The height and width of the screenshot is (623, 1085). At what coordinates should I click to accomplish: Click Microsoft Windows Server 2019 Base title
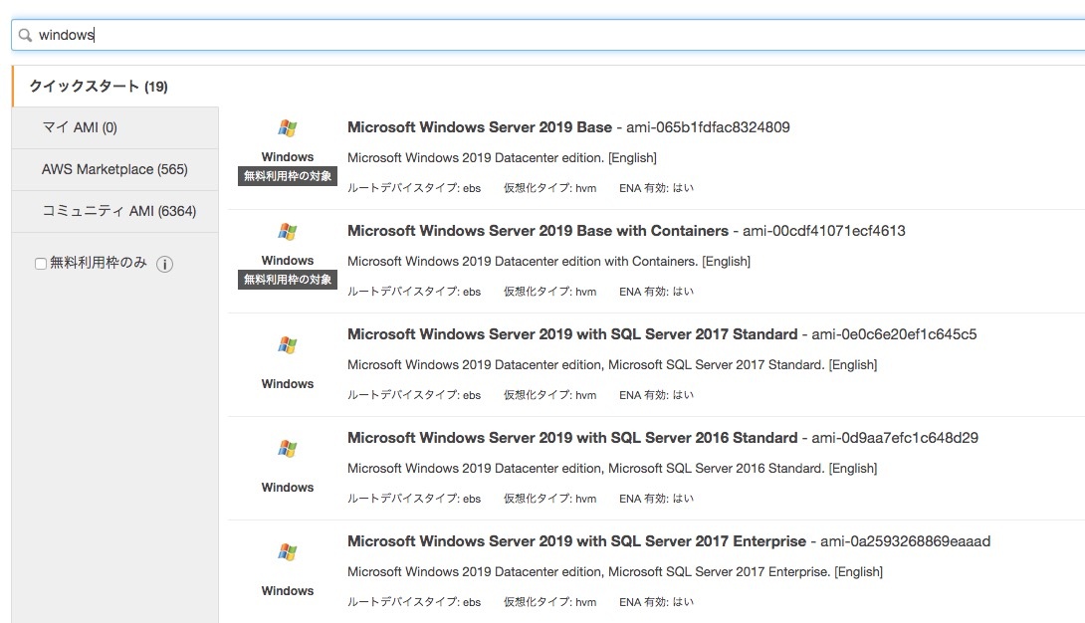pos(480,127)
